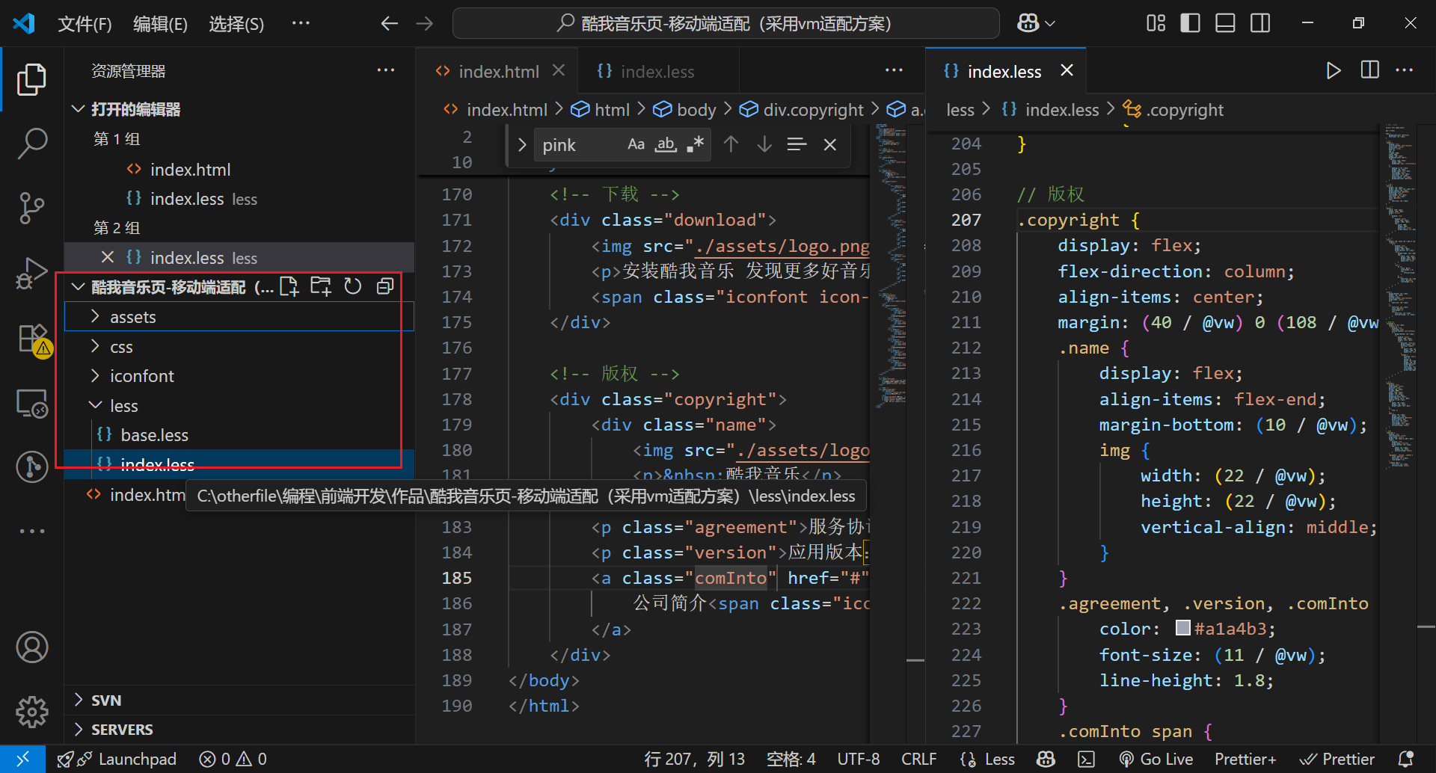Open the Search view in activity bar

pyautogui.click(x=31, y=144)
